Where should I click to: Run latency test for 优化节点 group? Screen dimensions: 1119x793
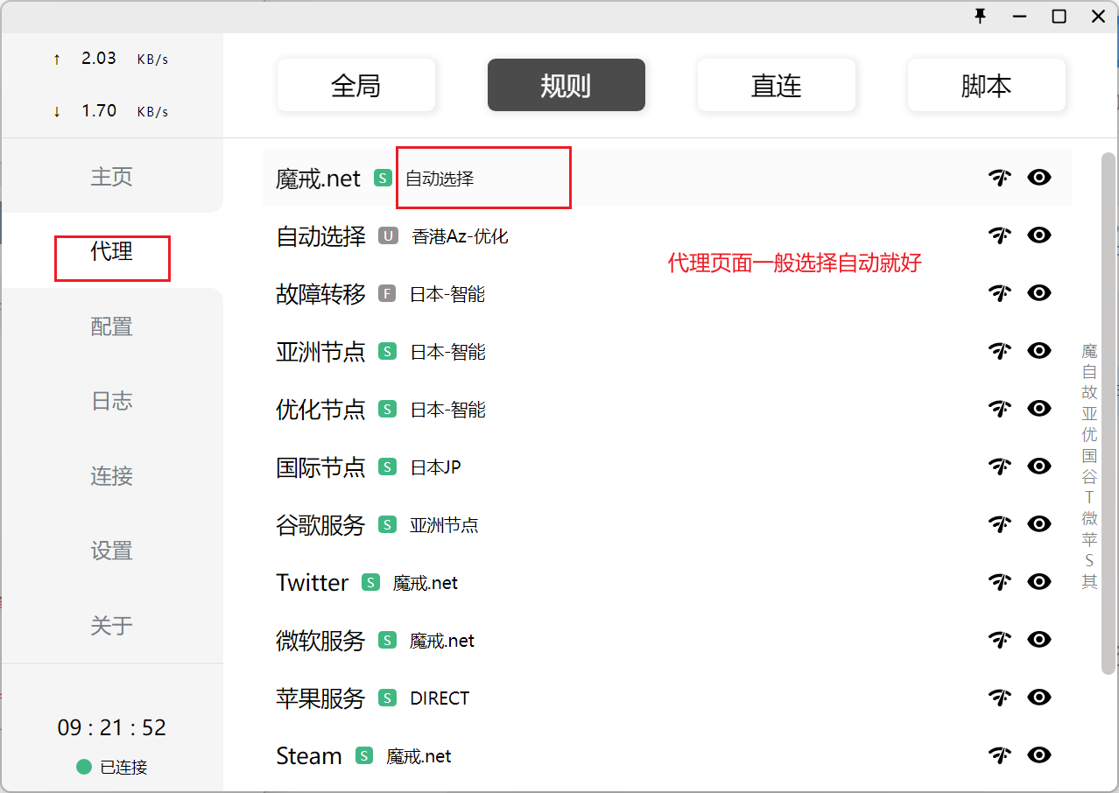[999, 409]
